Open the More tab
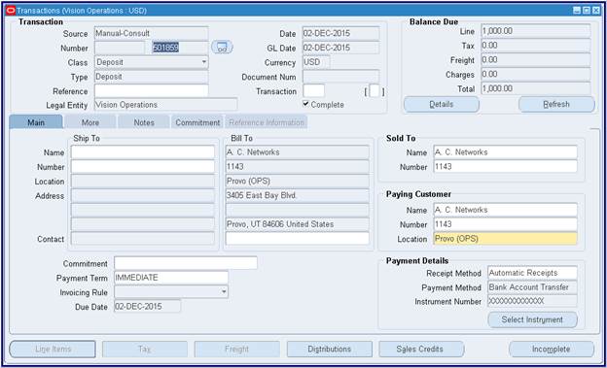The width and height of the screenshot is (607, 368). point(90,122)
